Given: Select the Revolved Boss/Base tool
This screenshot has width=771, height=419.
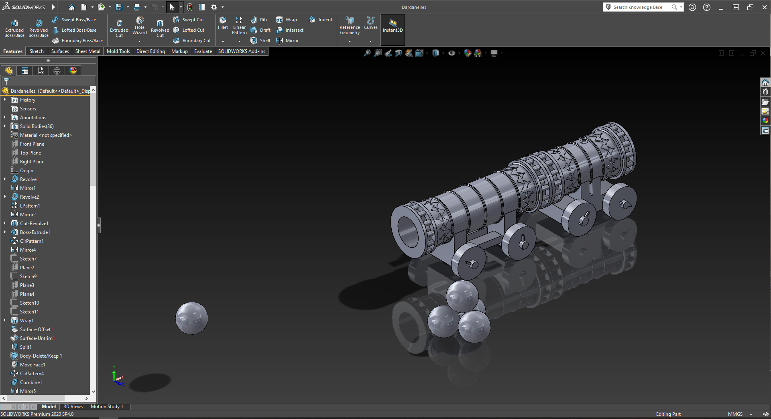Looking at the screenshot, I should pyautogui.click(x=39, y=28).
